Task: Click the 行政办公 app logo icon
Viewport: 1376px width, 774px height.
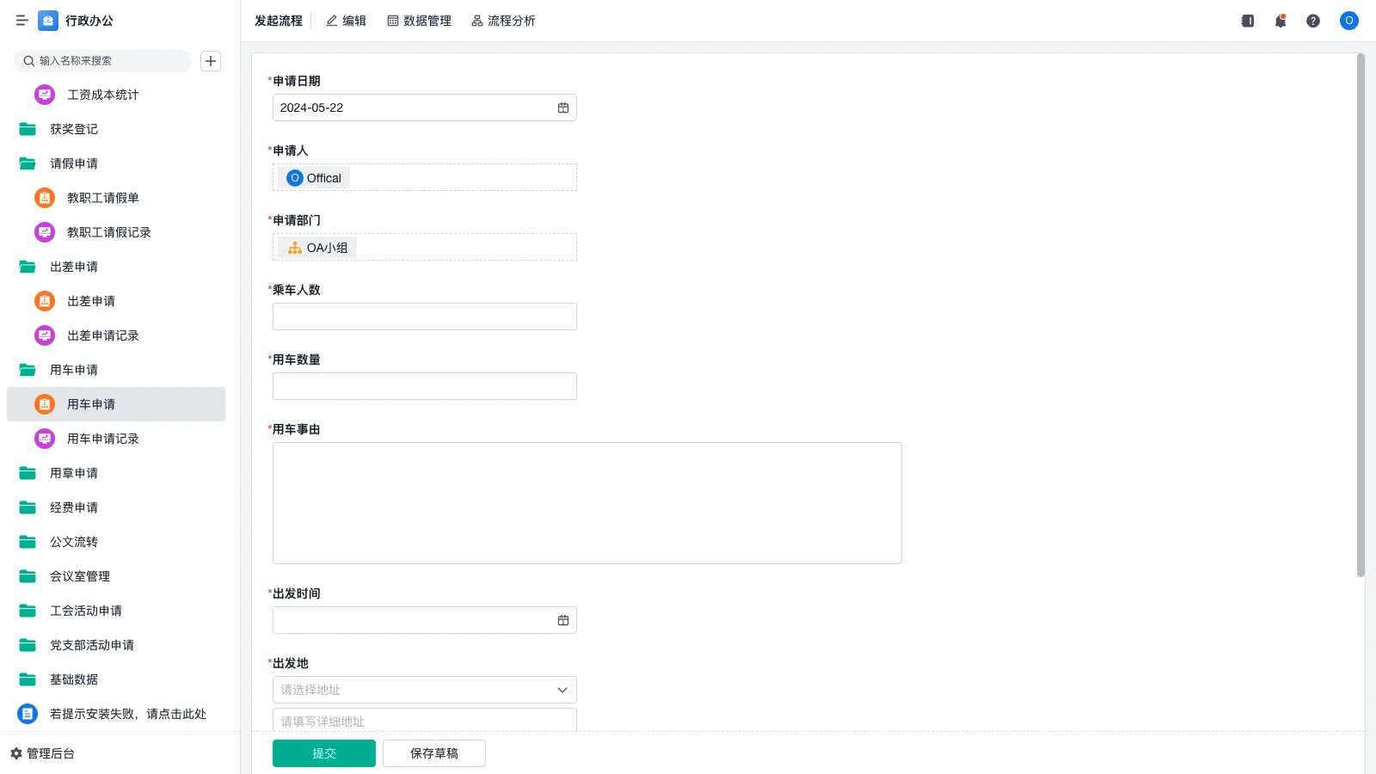Action: pos(48,21)
